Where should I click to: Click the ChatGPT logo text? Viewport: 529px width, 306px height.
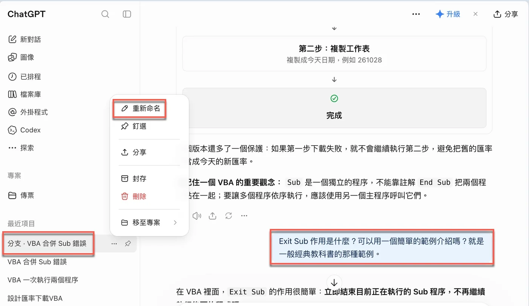click(26, 14)
